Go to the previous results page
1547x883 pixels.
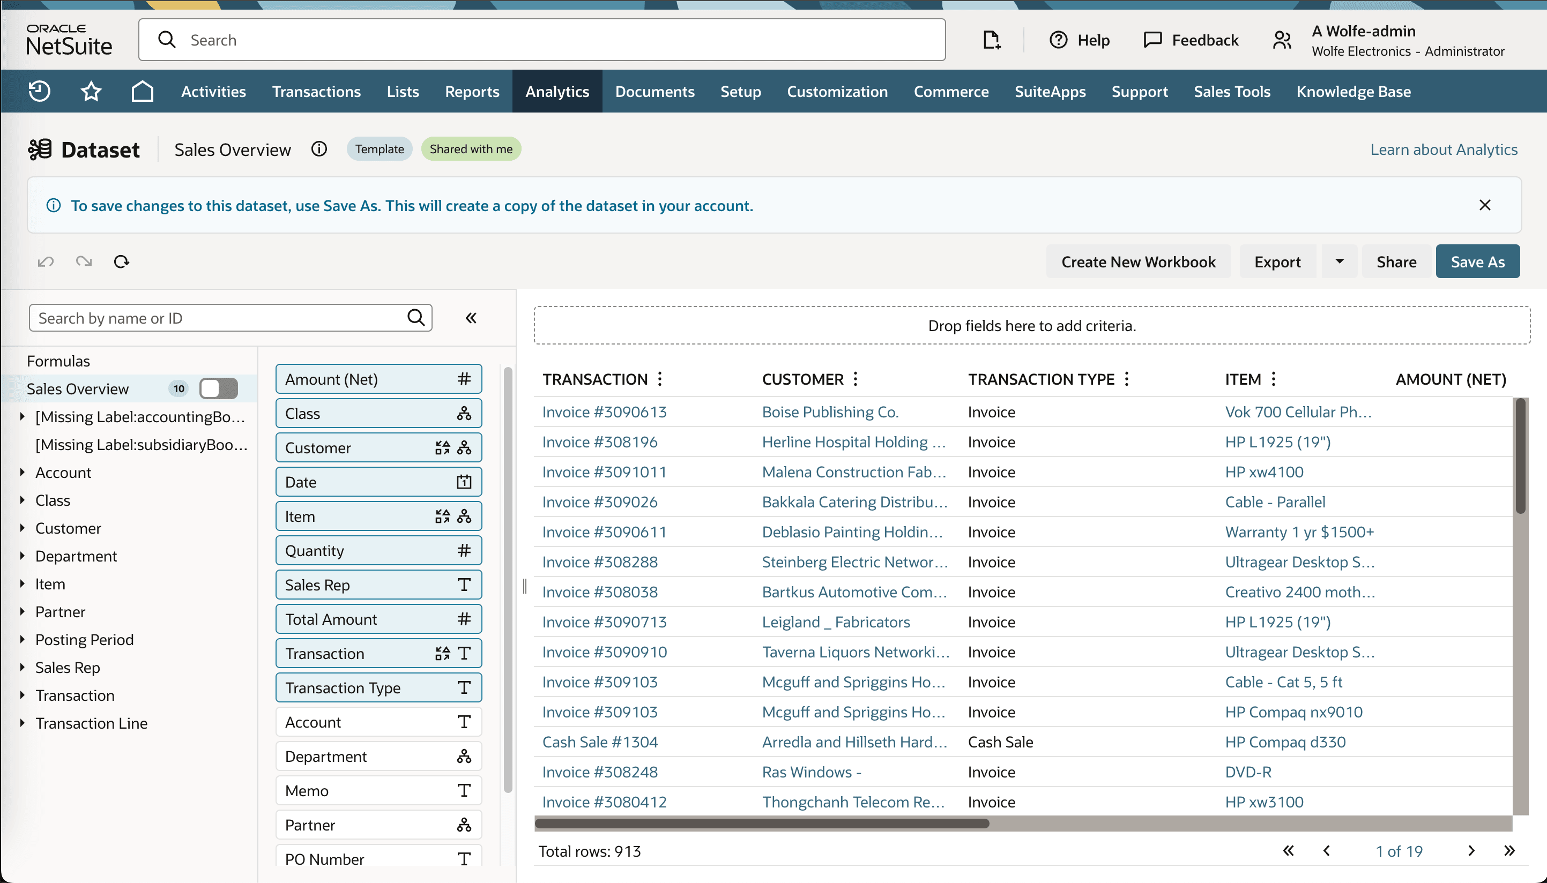coord(1327,851)
